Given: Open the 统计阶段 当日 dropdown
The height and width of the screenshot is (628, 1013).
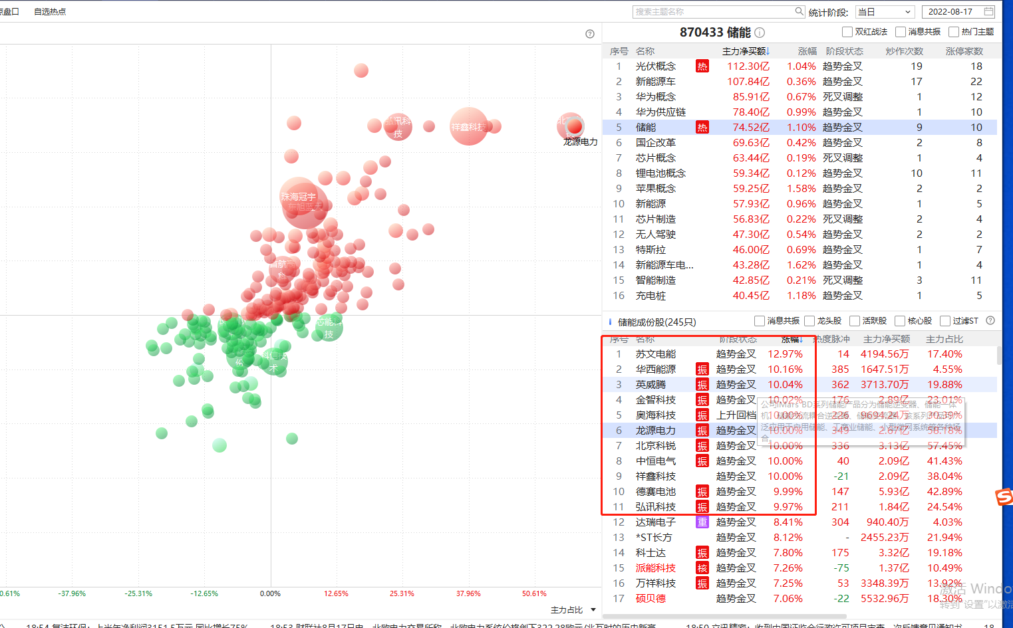Looking at the screenshot, I should pos(885,11).
